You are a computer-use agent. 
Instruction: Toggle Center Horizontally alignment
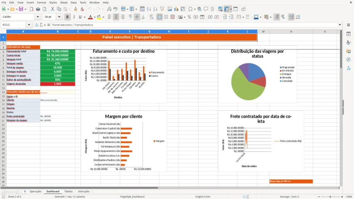coord(116,17)
